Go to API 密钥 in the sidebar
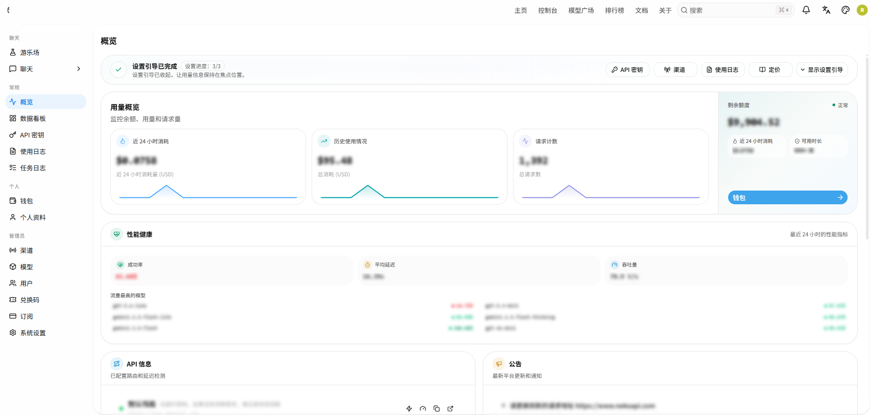Viewport: 870px width, 415px height. 46,135
